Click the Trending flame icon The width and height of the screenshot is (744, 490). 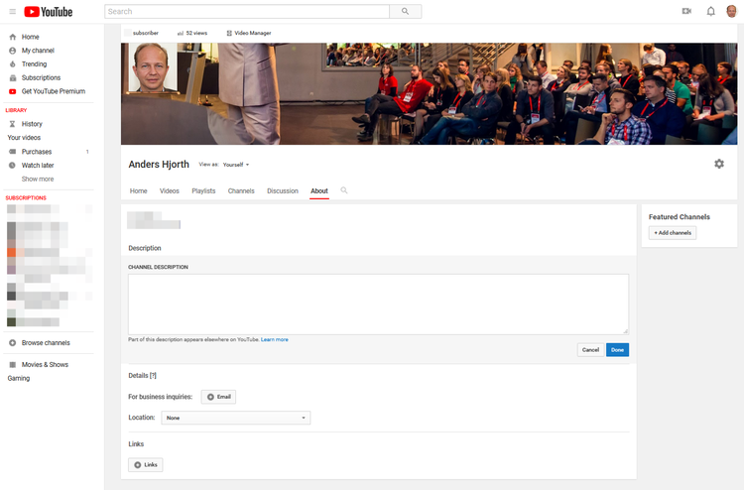pyautogui.click(x=13, y=64)
